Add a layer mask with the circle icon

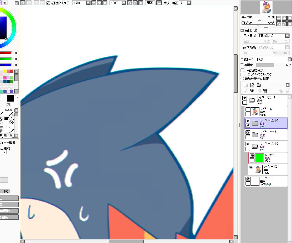coord(288,85)
